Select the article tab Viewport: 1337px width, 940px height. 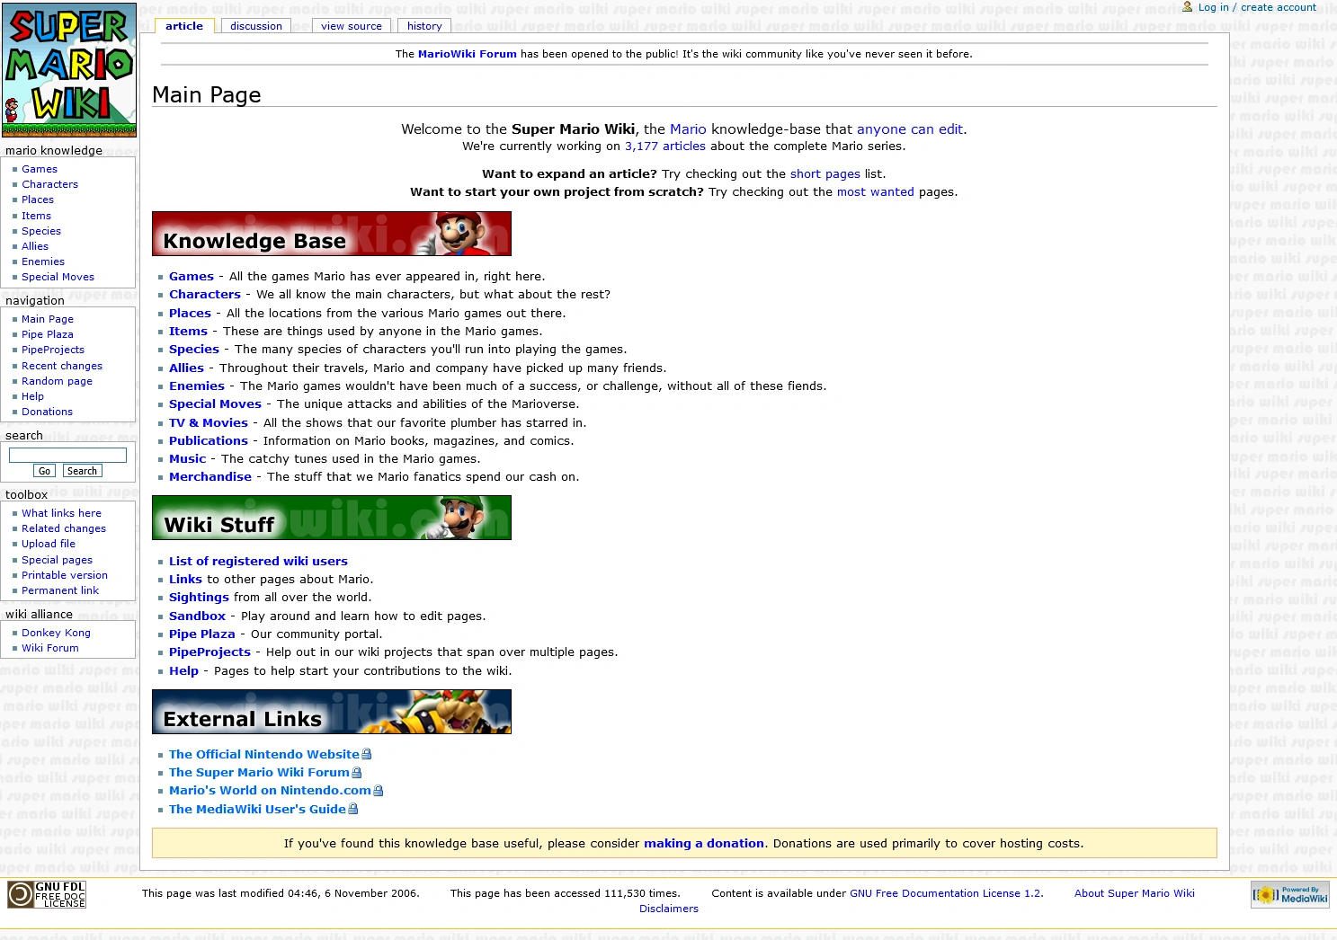point(184,26)
